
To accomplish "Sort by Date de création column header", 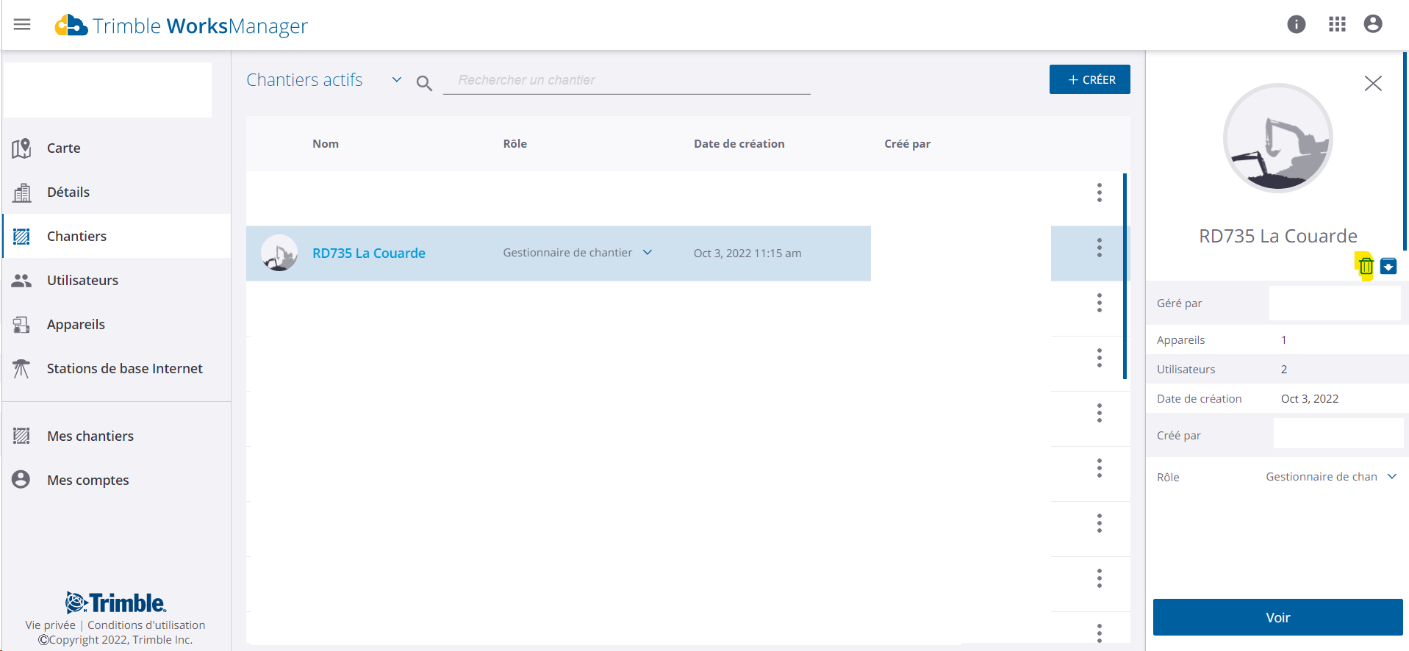I will 739,144.
